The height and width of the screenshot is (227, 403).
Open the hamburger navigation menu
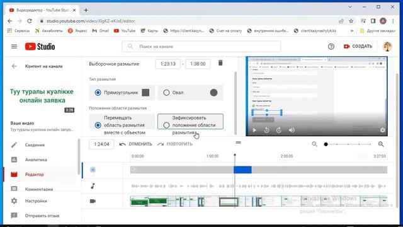pyautogui.click(x=14, y=46)
